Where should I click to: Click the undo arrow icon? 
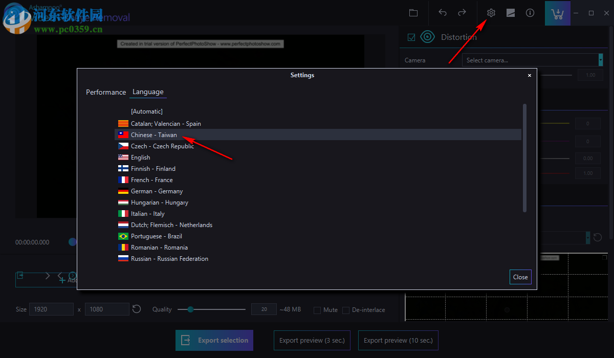click(x=443, y=13)
